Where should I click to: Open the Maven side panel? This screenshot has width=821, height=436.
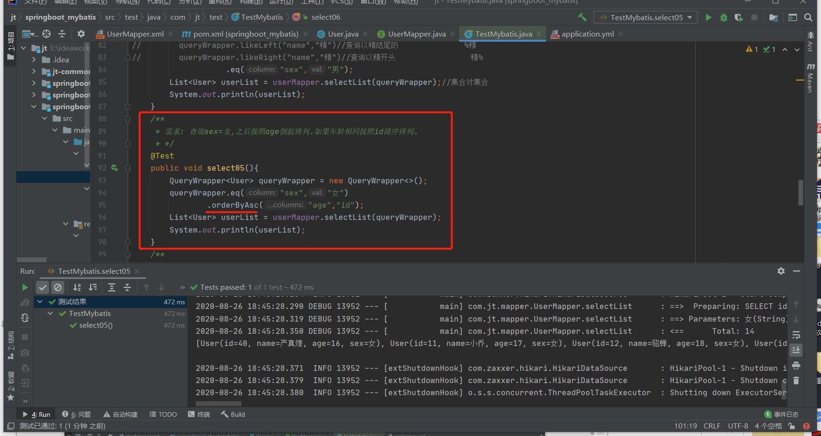point(810,78)
